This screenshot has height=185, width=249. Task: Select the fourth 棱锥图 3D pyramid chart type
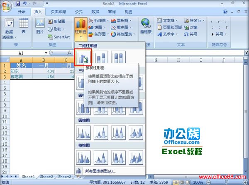pos(136,158)
